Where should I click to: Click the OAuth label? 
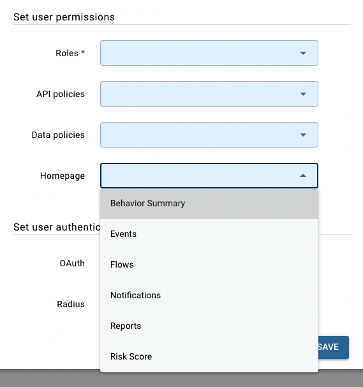(72, 263)
